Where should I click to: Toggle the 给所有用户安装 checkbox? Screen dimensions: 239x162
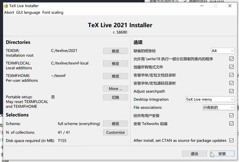[x=231, y=115]
